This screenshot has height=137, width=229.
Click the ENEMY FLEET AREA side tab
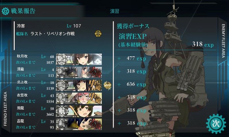[x=224, y=41]
